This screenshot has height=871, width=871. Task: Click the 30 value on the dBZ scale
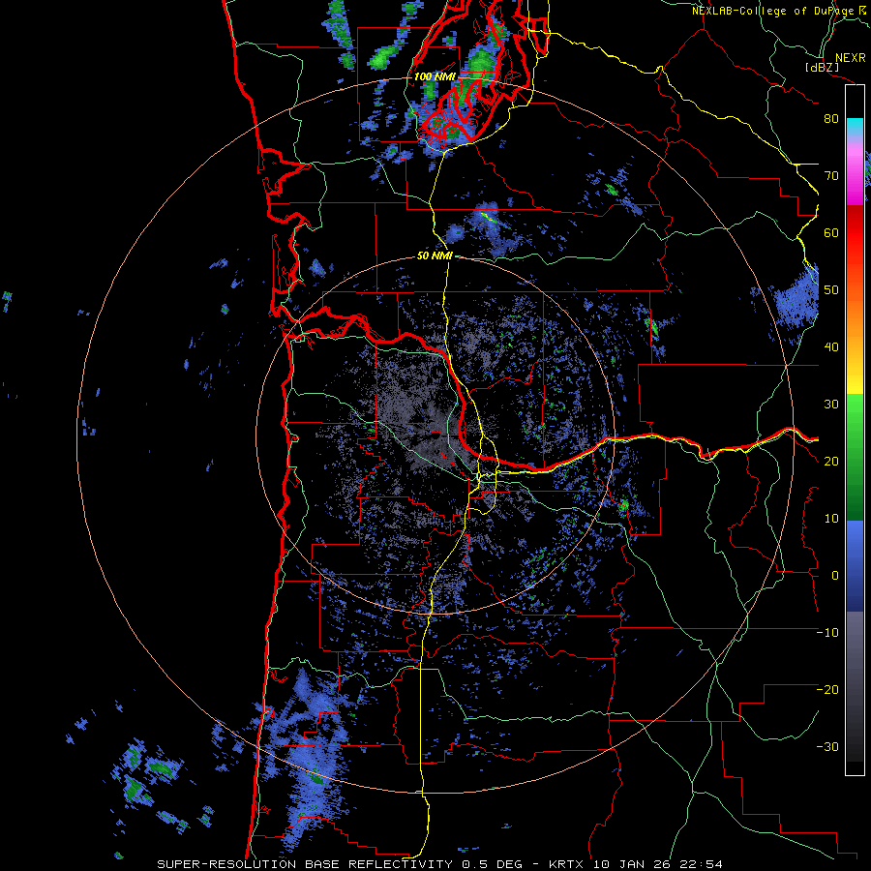(831, 405)
